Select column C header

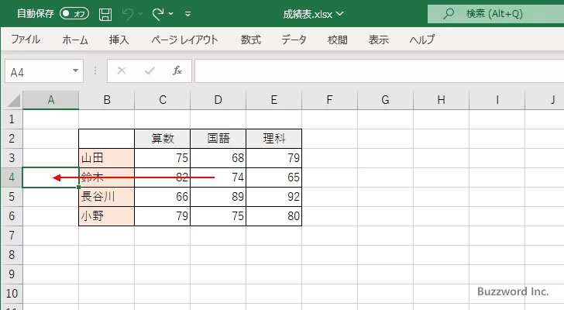163,100
